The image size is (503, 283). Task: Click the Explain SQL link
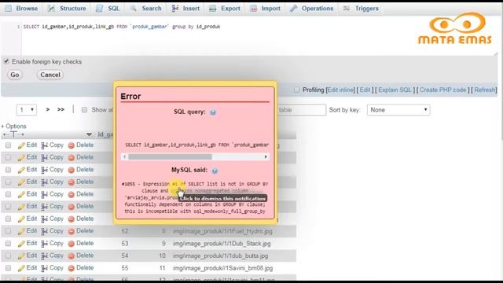pyautogui.click(x=395, y=90)
